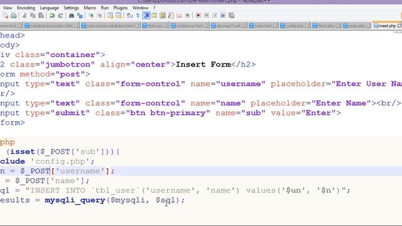Screen dimensions: 402x226
Task: Save the current recorded macro
Action: coord(232,16)
